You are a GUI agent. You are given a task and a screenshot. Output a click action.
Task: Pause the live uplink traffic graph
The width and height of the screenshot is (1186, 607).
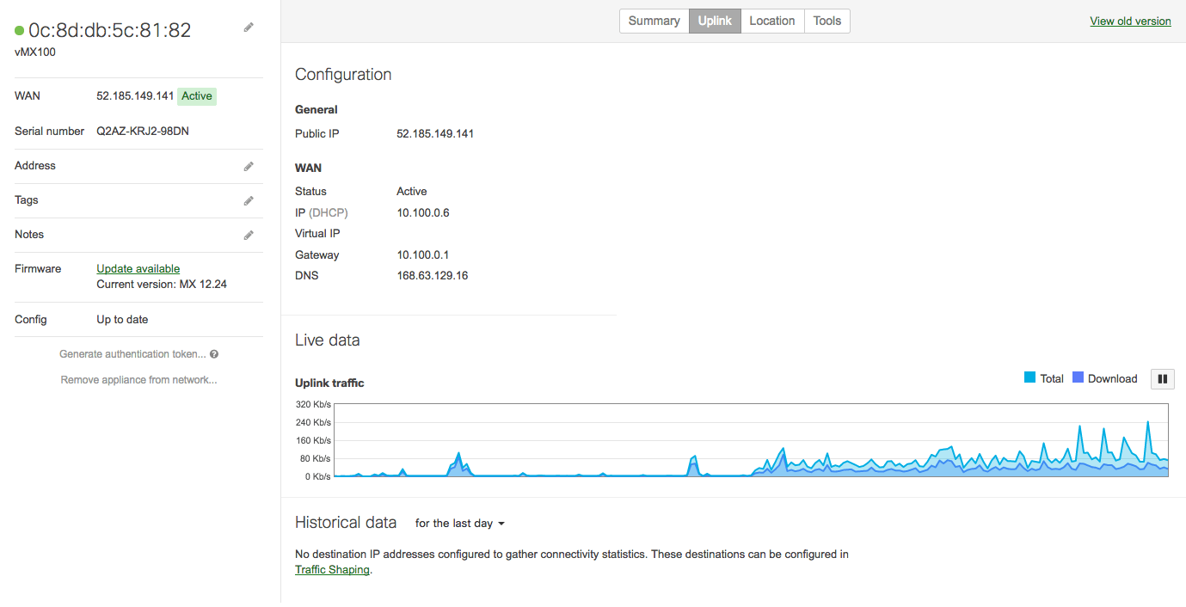click(1163, 378)
